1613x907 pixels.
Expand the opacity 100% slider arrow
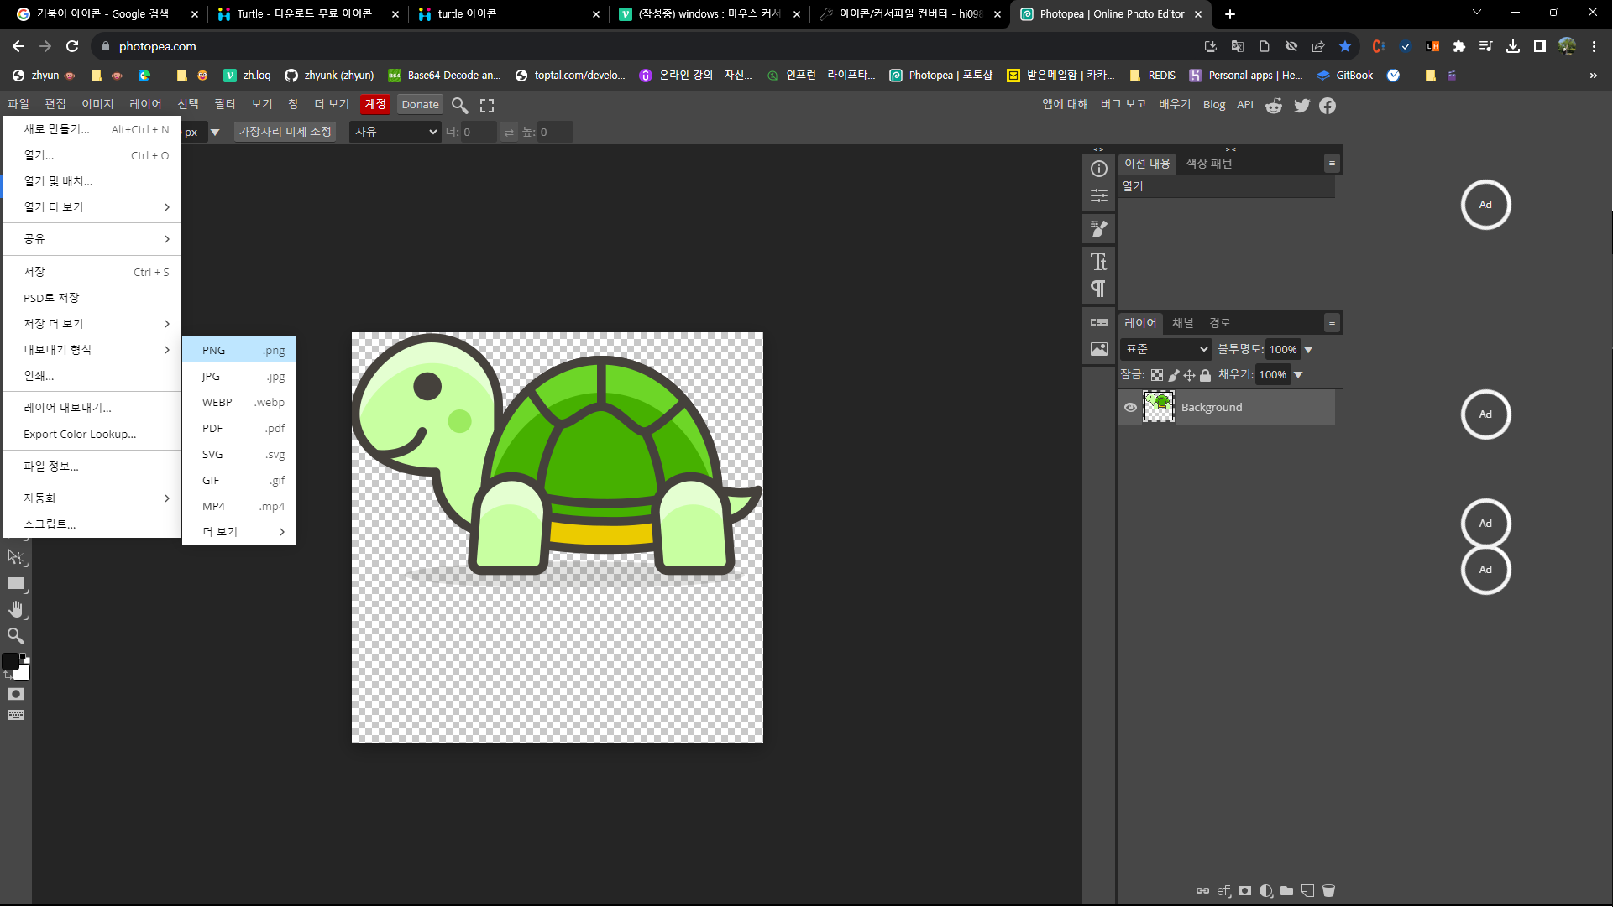[x=1308, y=350]
